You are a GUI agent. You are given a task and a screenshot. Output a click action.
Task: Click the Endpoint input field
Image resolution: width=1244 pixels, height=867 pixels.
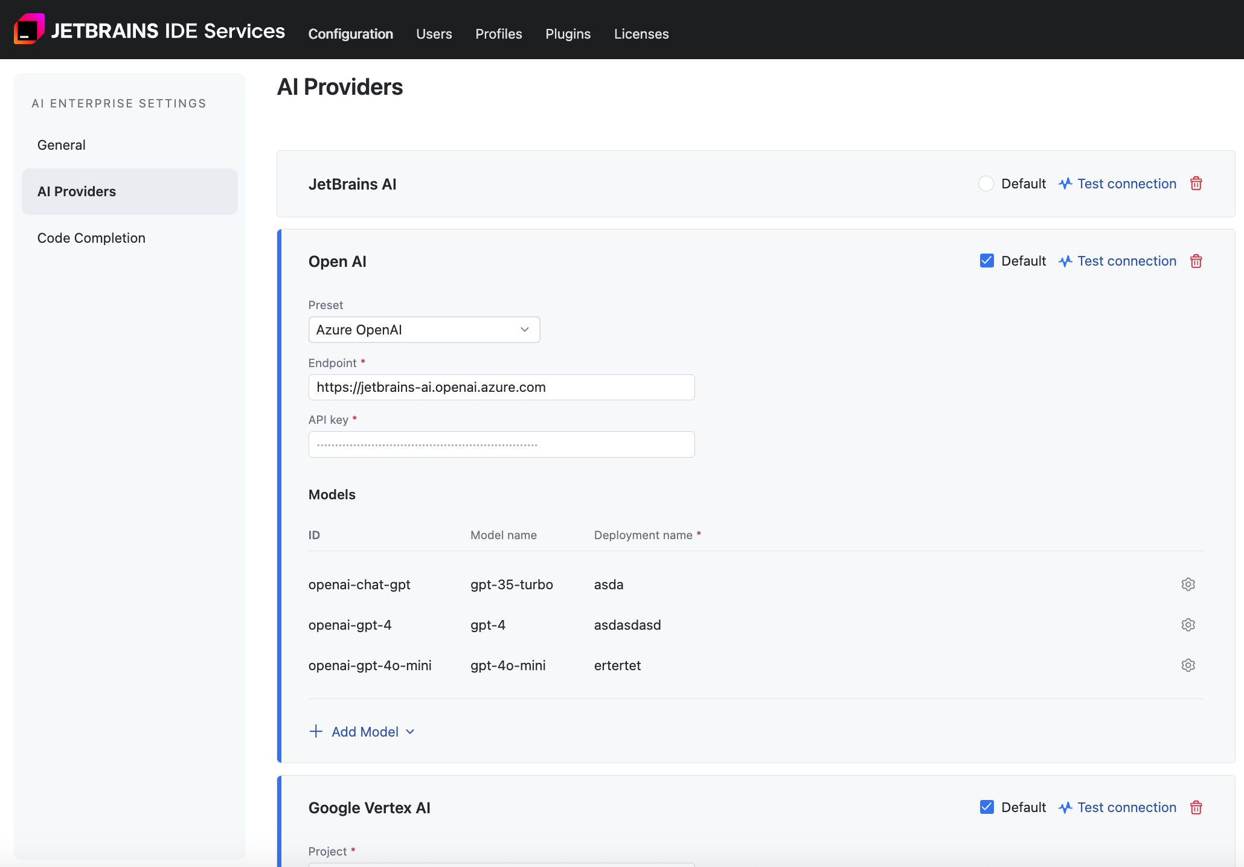[501, 387]
